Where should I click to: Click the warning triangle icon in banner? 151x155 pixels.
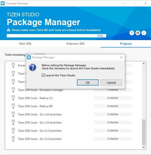click(x=9, y=30)
